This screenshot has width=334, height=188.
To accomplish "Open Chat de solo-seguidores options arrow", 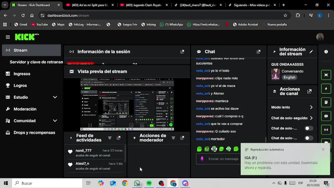I will pyautogui.click(x=311, y=118).
